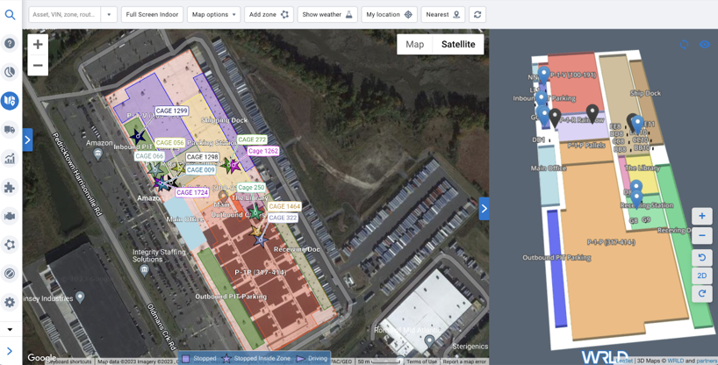Click the Cage 250 label
This screenshot has width=718, height=365.
pyautogui.click(x=251, y=187)
